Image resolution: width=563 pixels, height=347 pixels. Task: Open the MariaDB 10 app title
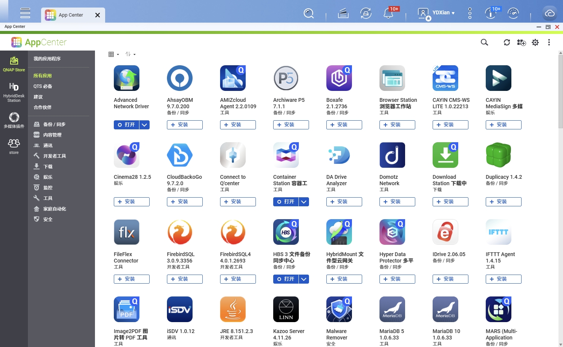coord(446,335)
